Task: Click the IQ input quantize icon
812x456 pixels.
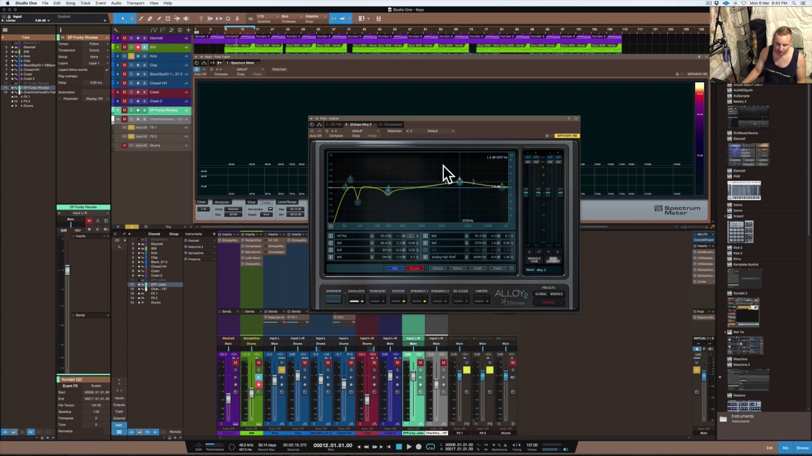Action: 251,19
